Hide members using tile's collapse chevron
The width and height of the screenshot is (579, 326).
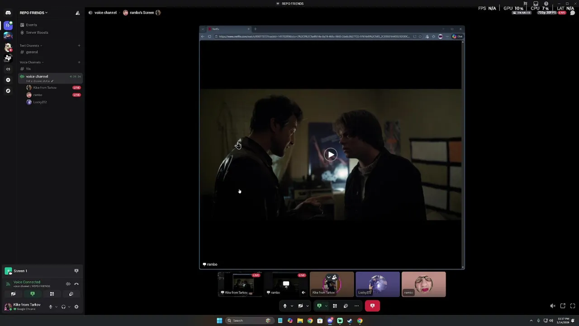tap(329, 277)
